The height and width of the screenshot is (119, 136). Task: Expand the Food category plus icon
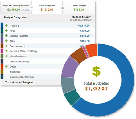click(x=6, y=30)
